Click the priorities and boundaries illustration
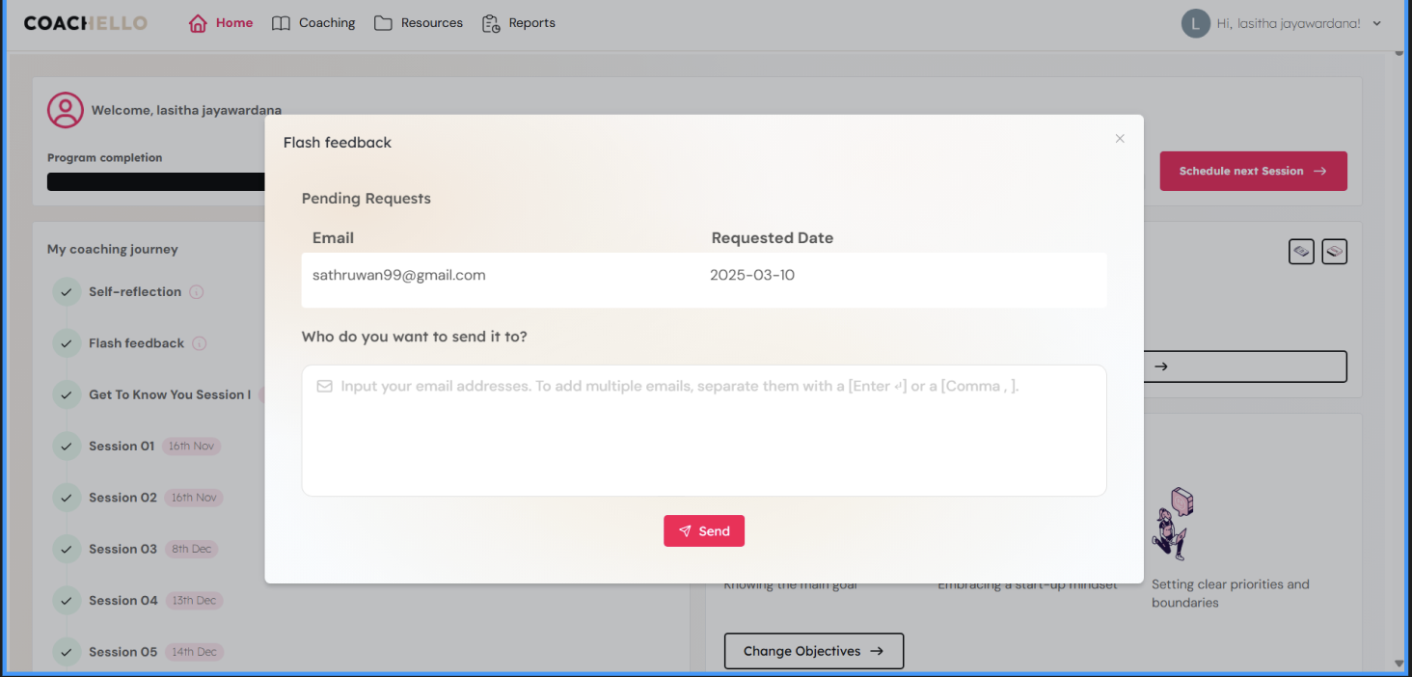The height and width of the screenshot is (677, 1412). tap(1174, 524)
